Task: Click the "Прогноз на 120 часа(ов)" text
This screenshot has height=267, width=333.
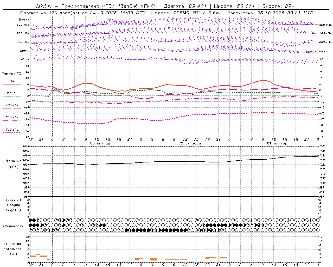Action: coord(50,13)
